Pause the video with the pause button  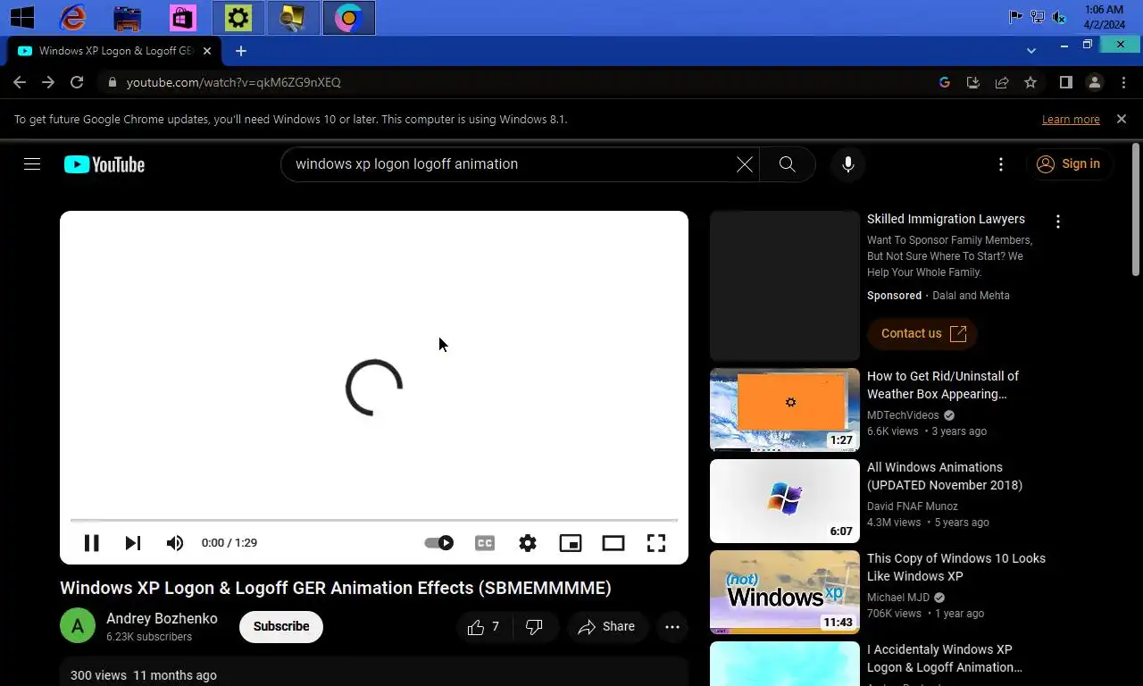(91, 543)
